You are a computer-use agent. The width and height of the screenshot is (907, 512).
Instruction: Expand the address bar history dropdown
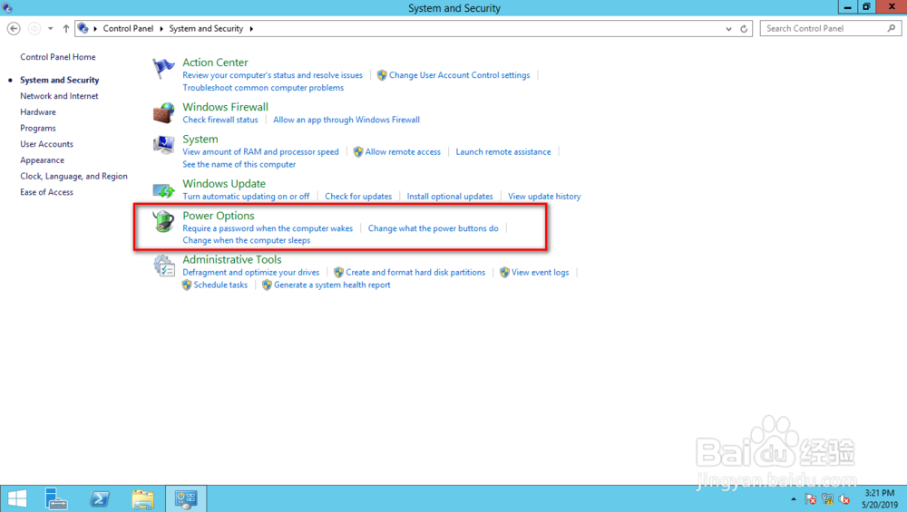coord(729,28)
